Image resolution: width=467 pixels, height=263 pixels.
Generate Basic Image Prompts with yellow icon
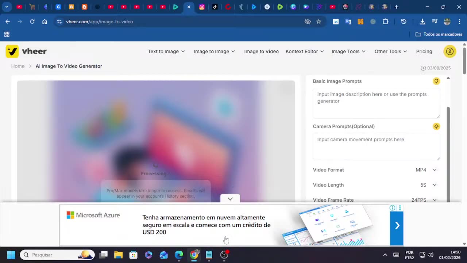436,81
